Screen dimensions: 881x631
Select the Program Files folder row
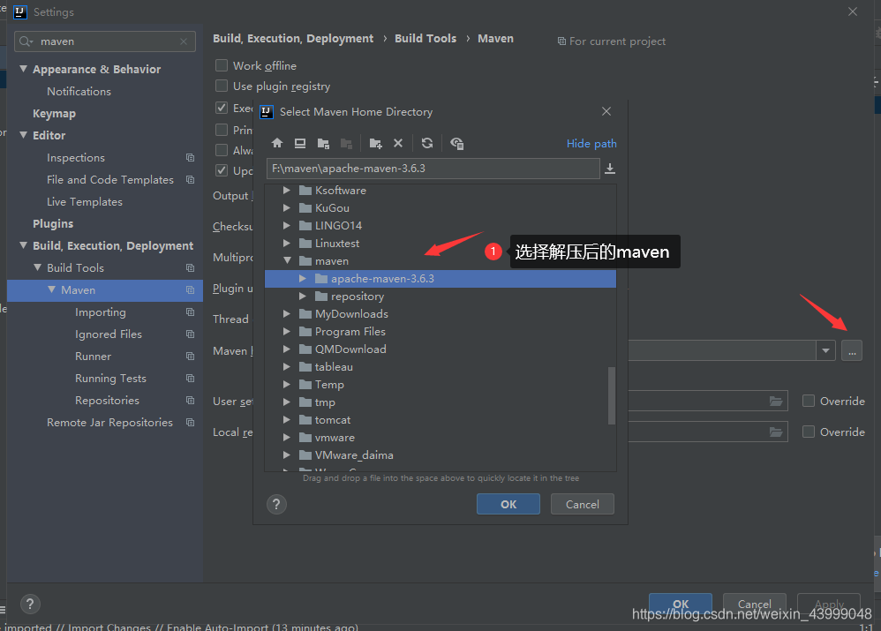(x=440, y=332)
